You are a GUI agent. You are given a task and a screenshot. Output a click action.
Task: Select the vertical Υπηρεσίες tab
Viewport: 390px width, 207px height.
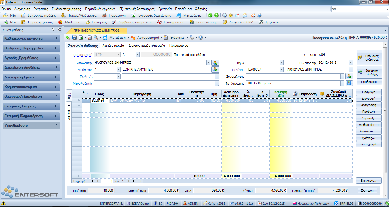pos(69,112)
